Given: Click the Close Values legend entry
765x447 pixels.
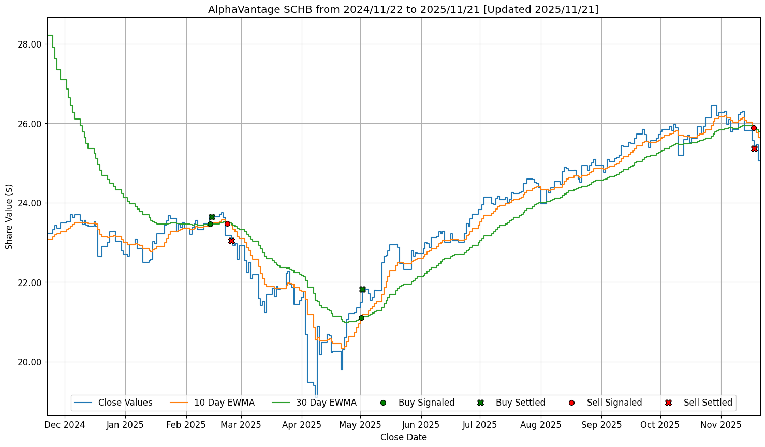Looking at the screenshot, I should [x=125, y=403].
